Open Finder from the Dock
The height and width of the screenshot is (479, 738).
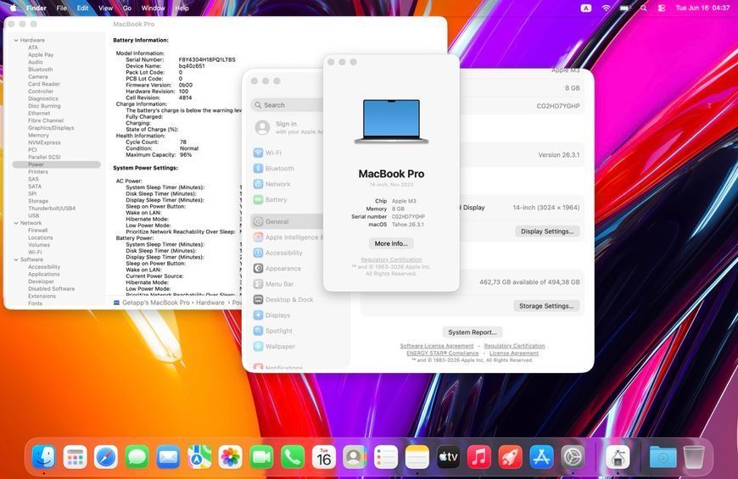(44, 457)
